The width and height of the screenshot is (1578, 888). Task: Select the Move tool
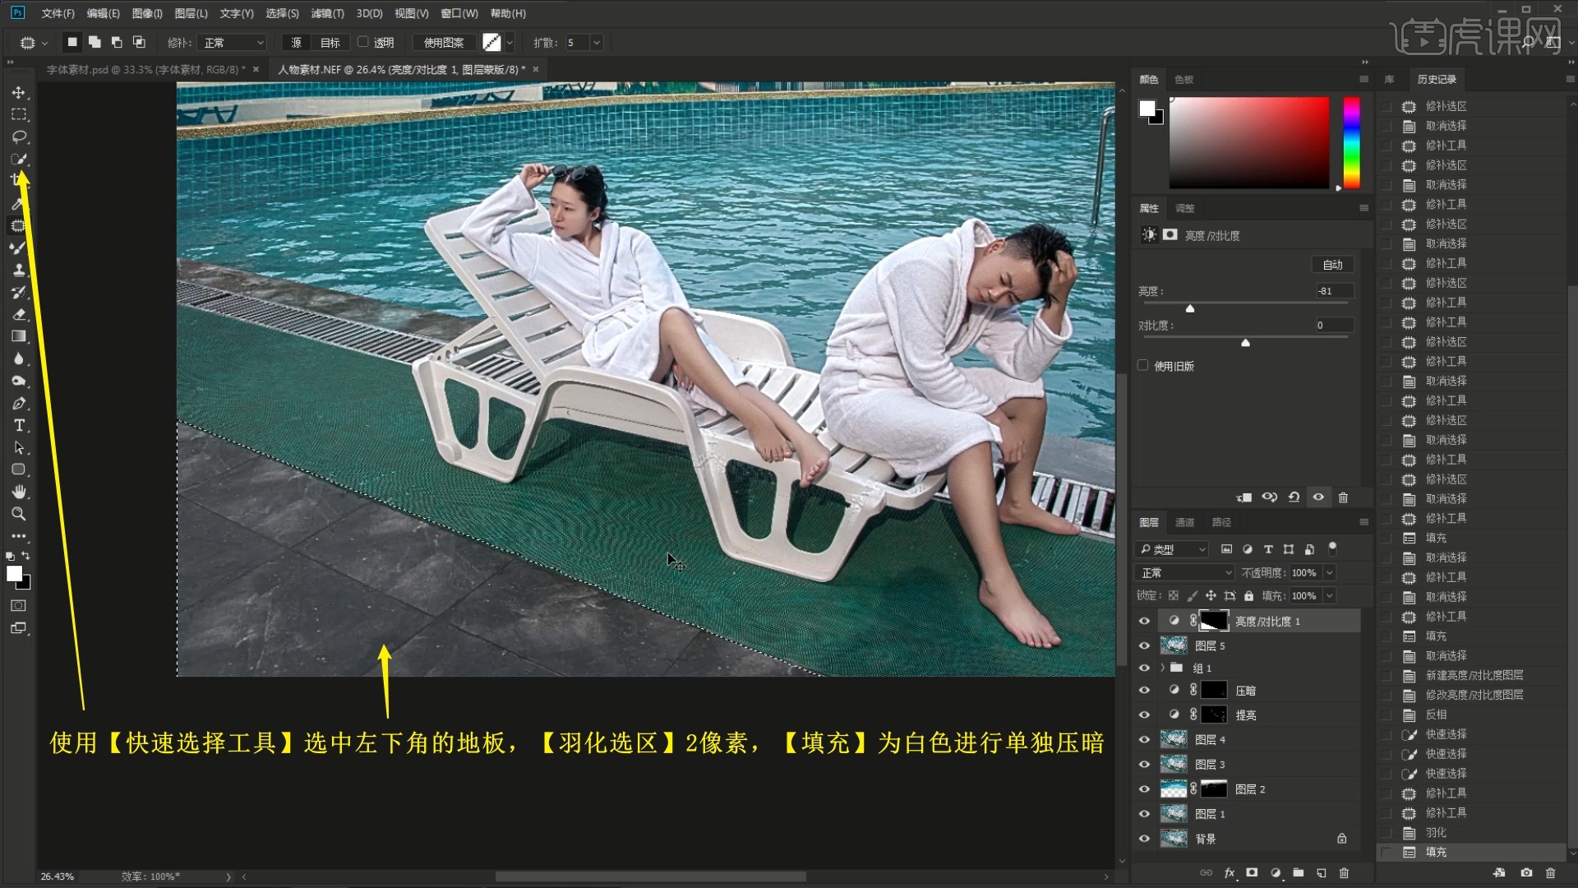coord(18,93)
